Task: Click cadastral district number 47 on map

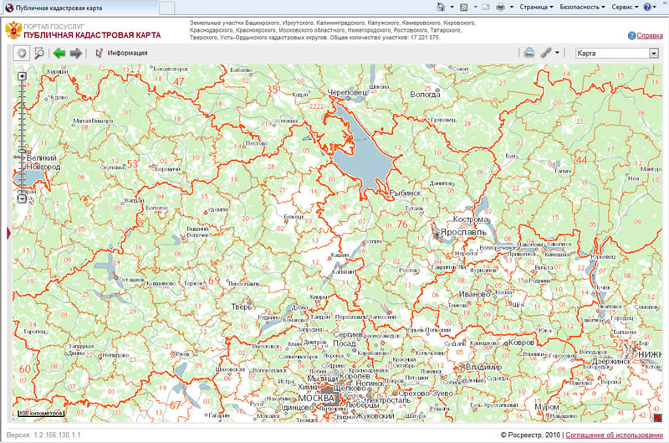Action: click(179, 81)
